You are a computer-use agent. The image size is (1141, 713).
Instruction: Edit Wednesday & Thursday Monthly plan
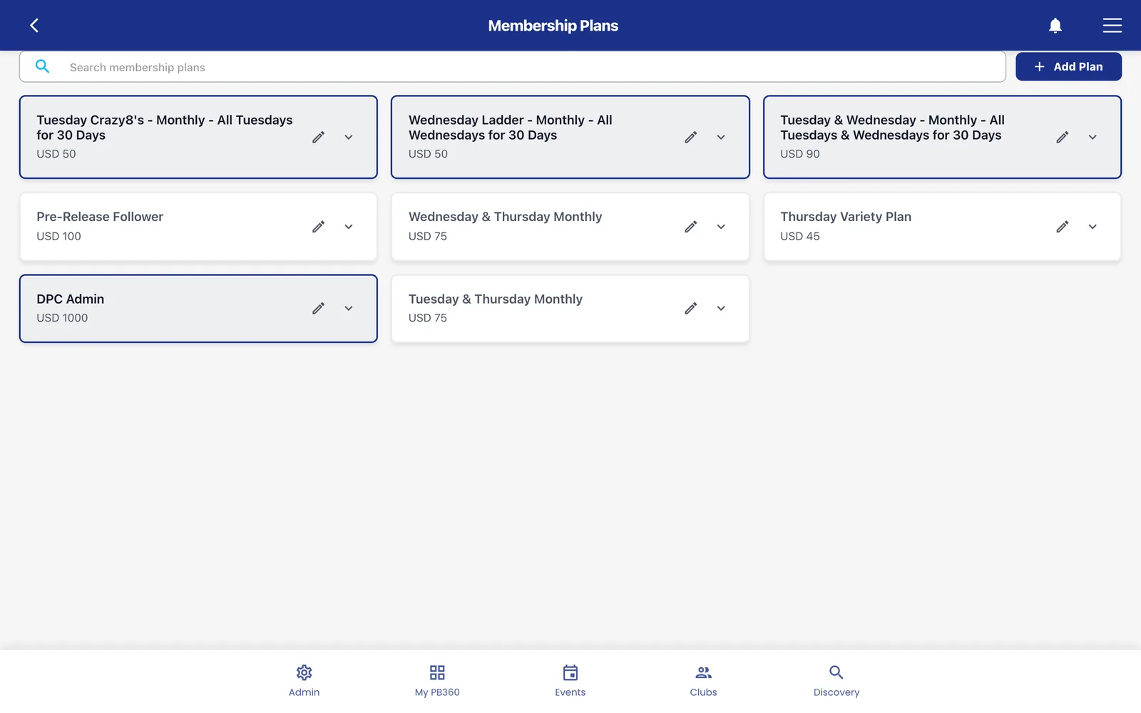point(691,227)
